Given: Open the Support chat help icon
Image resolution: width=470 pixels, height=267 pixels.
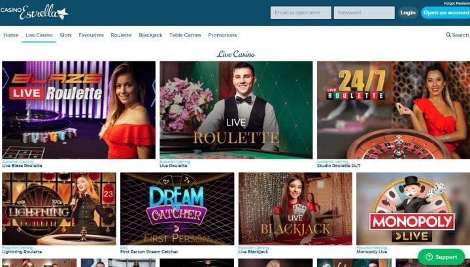Looking at the screenshot, I should pyautogui.click(x=429, y=257).
